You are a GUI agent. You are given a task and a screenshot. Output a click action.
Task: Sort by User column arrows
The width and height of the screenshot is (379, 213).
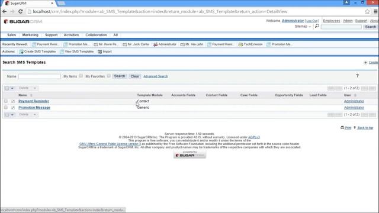tap(355, 95)
